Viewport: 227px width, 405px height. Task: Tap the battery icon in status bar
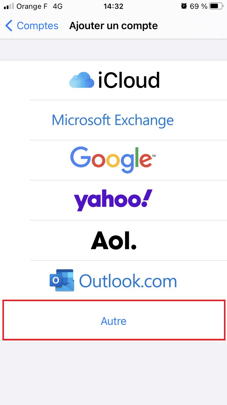click(x=216, y=6)
